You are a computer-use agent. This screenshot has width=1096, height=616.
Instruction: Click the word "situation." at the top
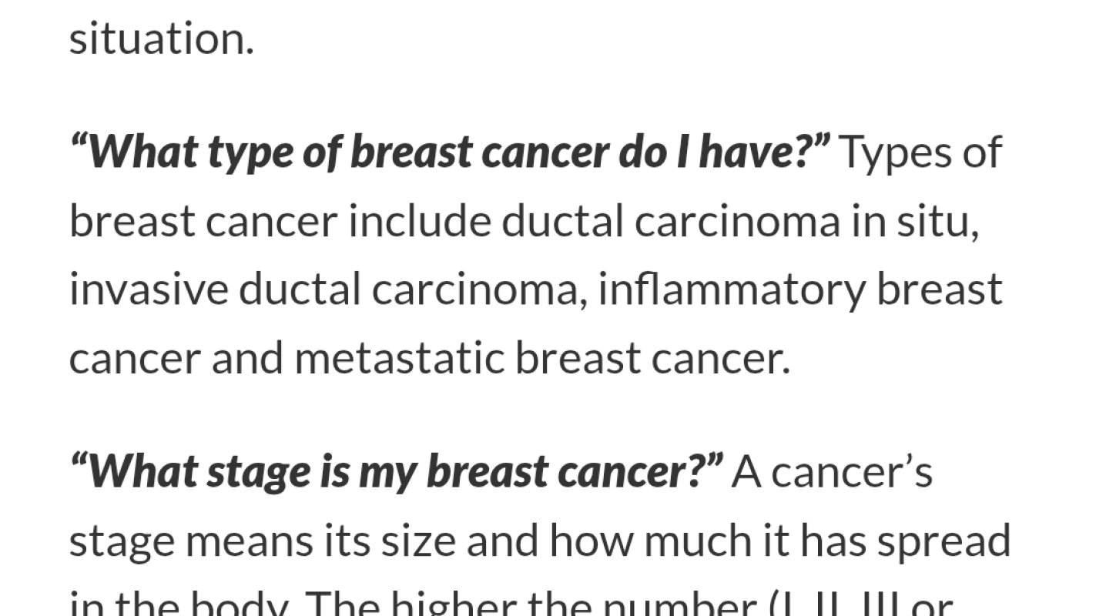(161, 38)
